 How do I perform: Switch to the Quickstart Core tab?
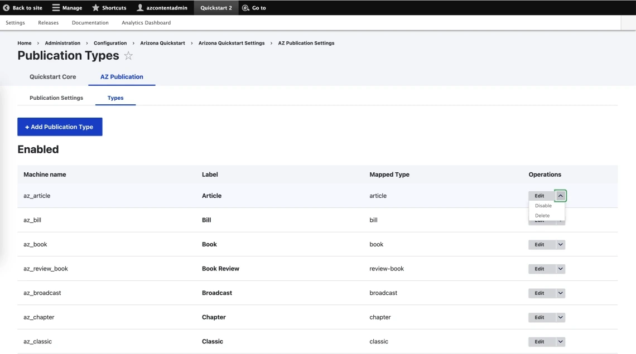pyautogui.click(x=52, y=77)
